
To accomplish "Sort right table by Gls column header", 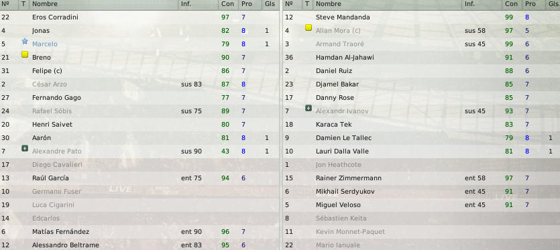I will 552,4.
